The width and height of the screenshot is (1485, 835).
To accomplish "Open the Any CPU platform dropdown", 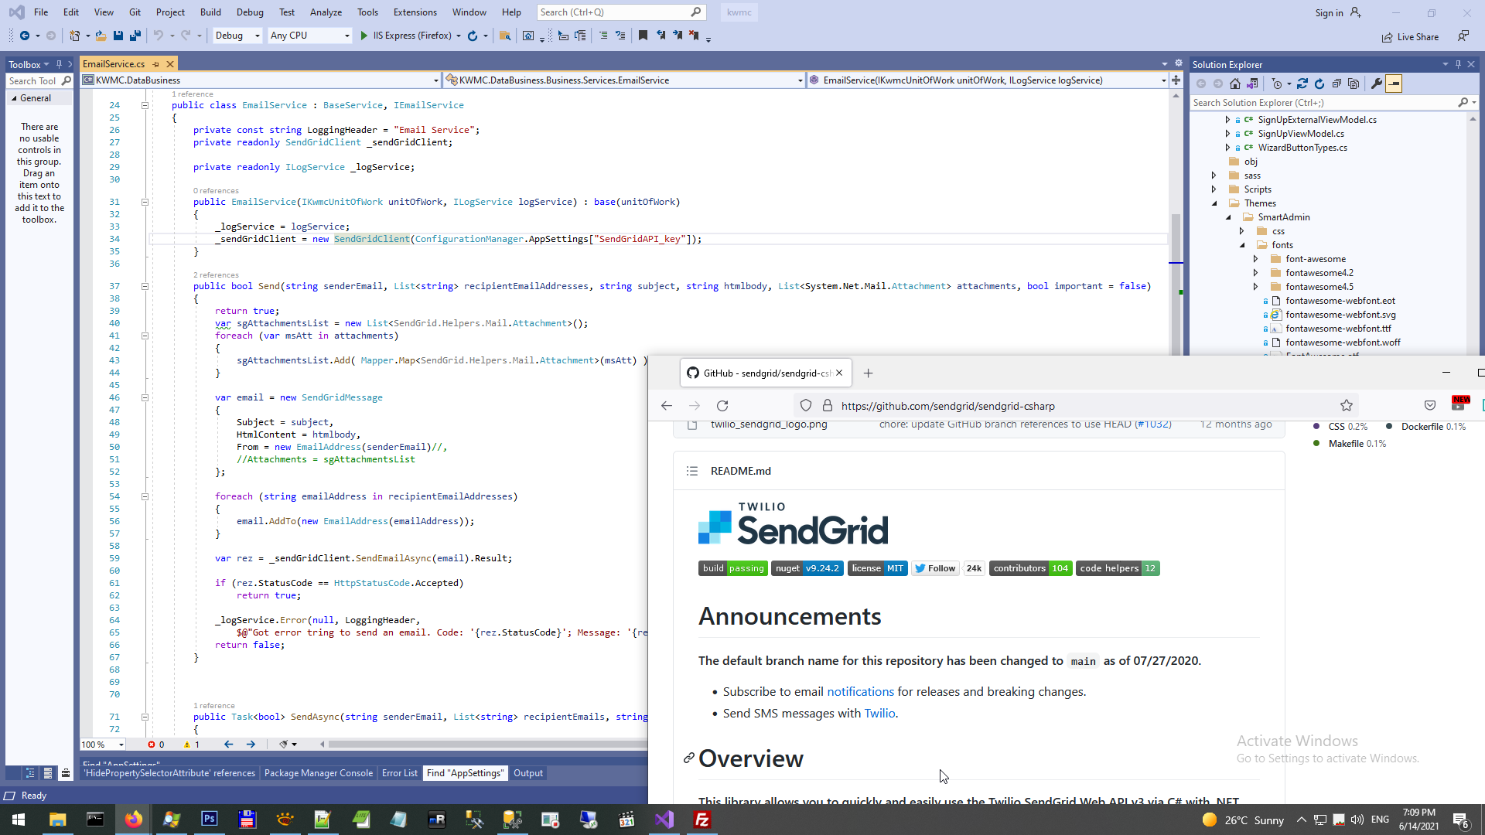I will 309,36.
